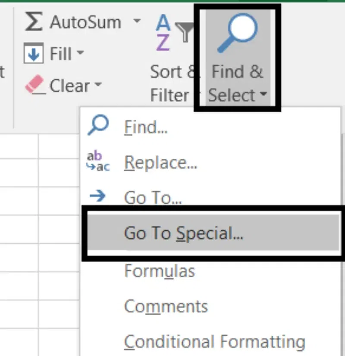Choose Formulas from the dropdown menu
345x356 pixels.
(x=160, y=271)
